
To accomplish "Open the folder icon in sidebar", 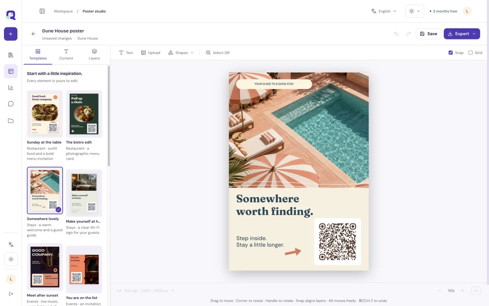I will pos(11,121).
